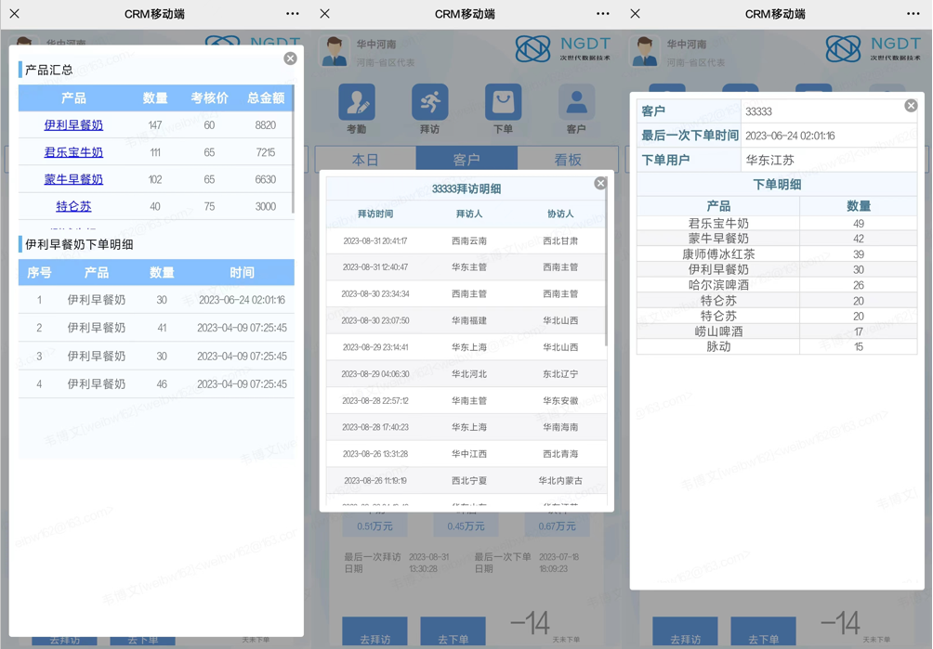Viewport: 933px width, 649px height.
Task: Open 考勤 attendance icon in middle window
Action: [357, 102]
